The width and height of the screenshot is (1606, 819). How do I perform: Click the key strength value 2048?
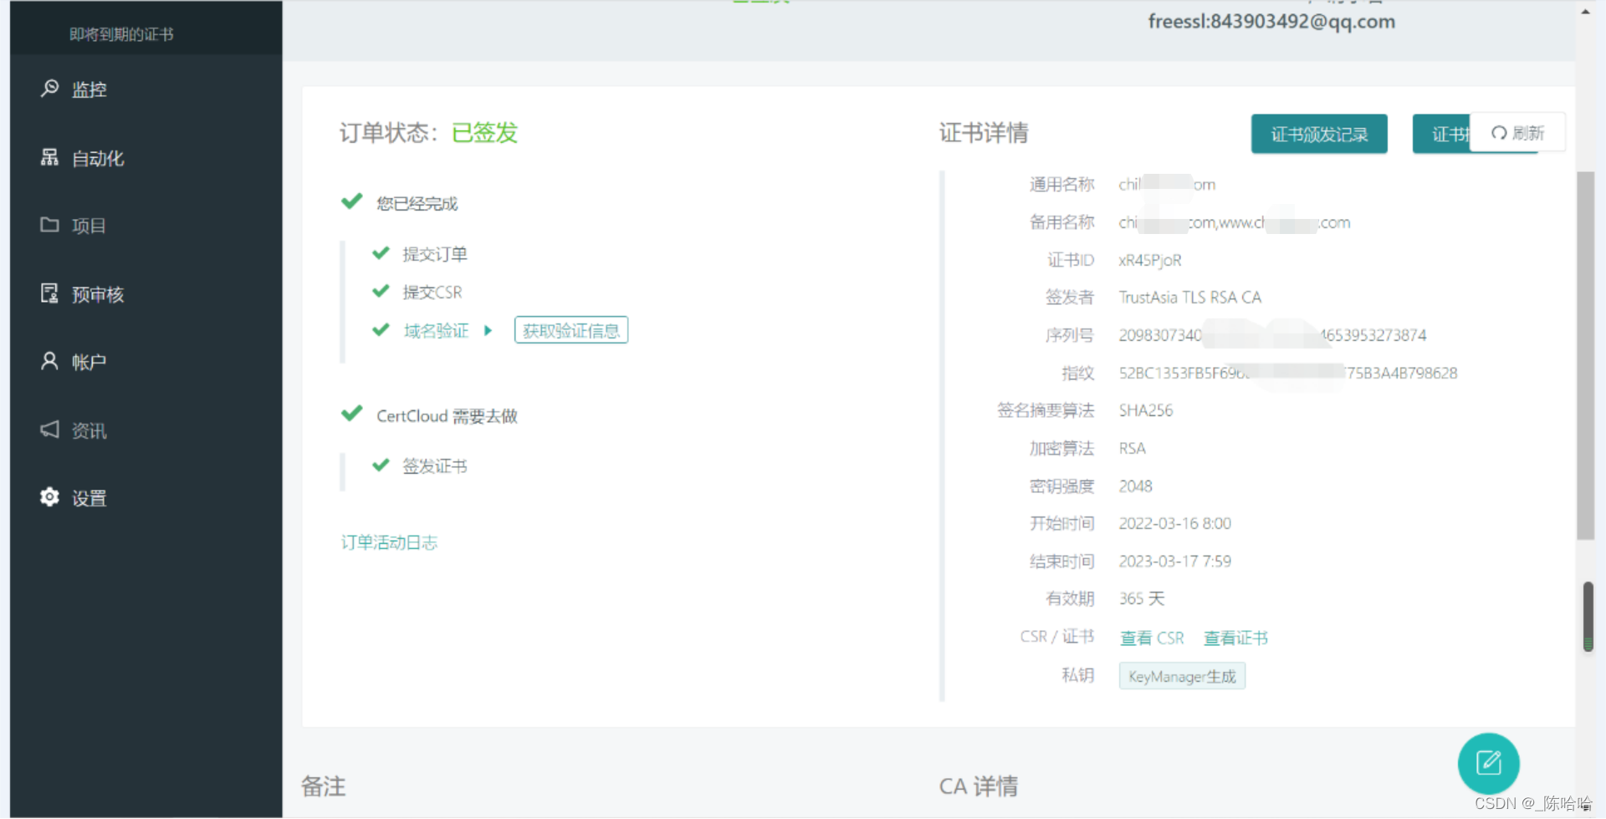[x=1136, y=486]
